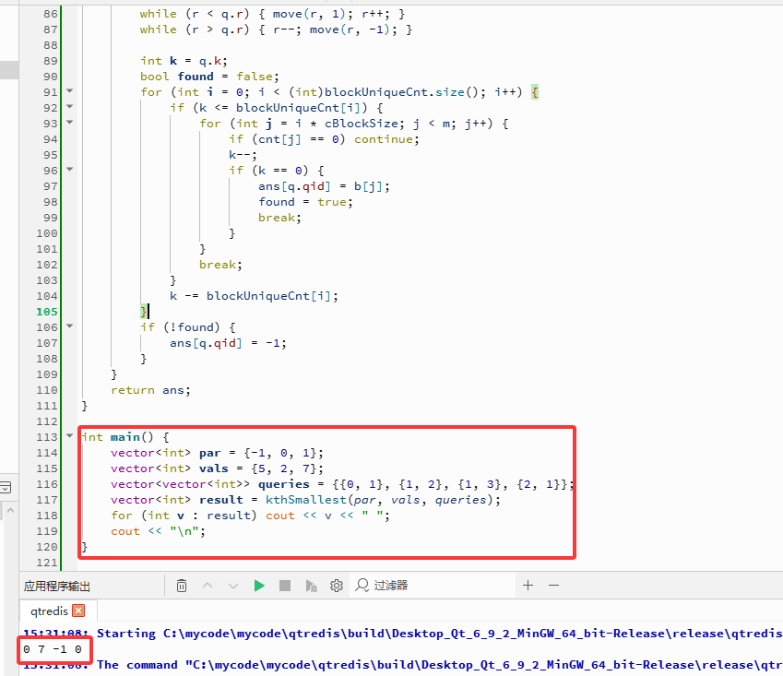
Task: Click the output result '0 7 -1 0'
Action: coord(52,649)
